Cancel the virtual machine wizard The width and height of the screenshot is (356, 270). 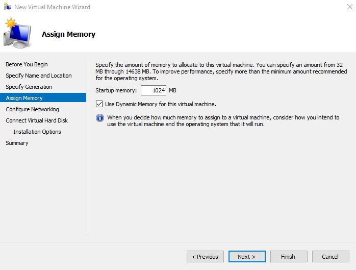coord(330,256)
